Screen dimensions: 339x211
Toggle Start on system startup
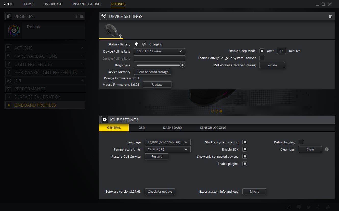245,142
